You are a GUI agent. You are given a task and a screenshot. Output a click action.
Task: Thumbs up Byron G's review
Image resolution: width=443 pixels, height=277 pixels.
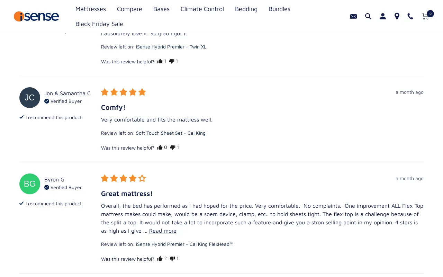tap(160, 259)
